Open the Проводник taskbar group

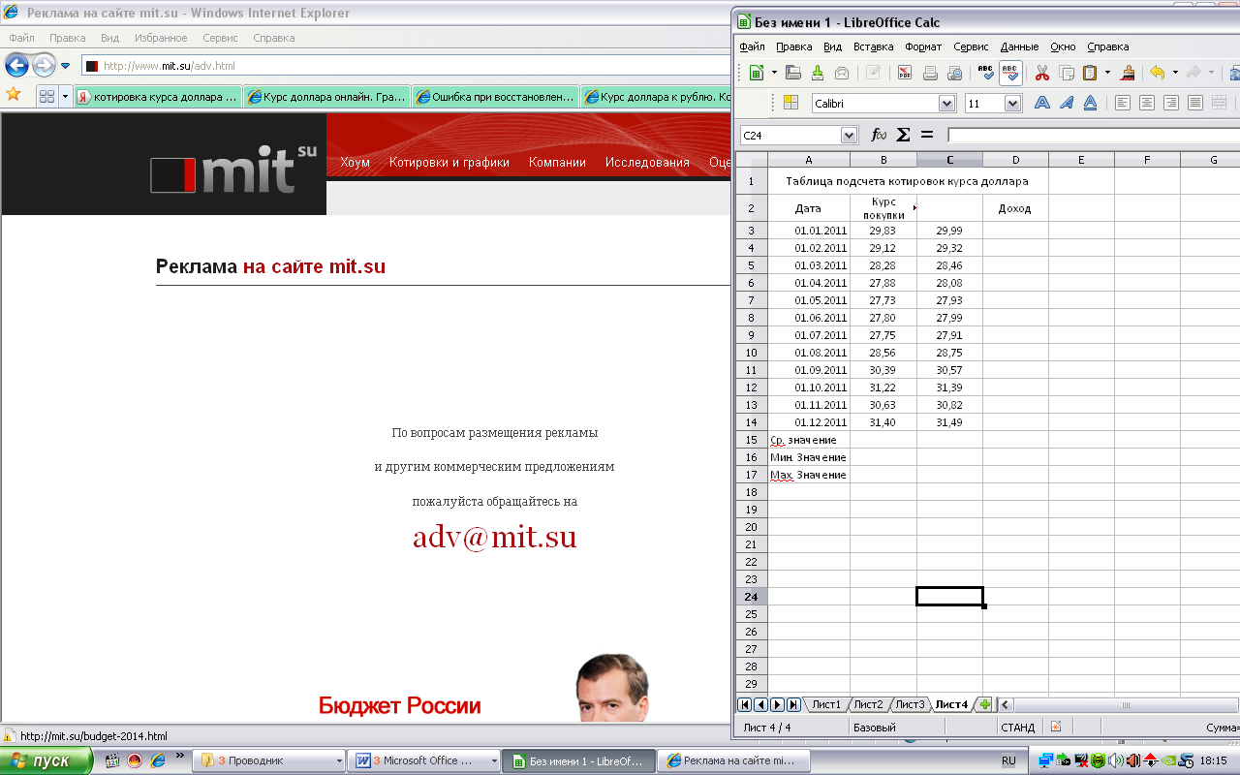(270, 760)
